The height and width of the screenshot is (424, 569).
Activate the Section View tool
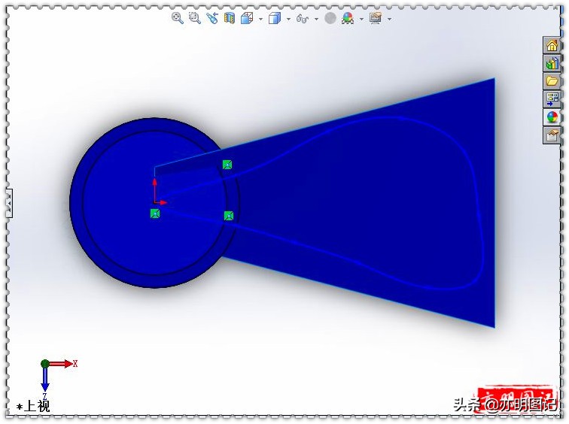230,18
